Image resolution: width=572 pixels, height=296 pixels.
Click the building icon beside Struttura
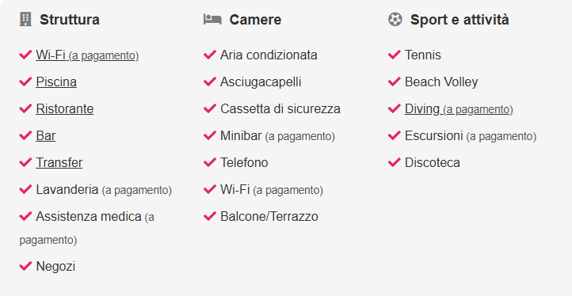click(x=25, y=19)
